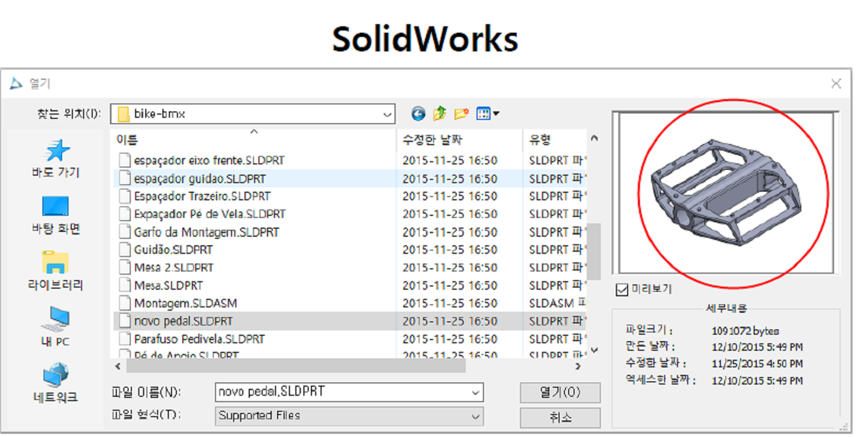Expand the bike-bmx location dropdown
The width and height of the screenshot is (856, 437).
point(387,114)
